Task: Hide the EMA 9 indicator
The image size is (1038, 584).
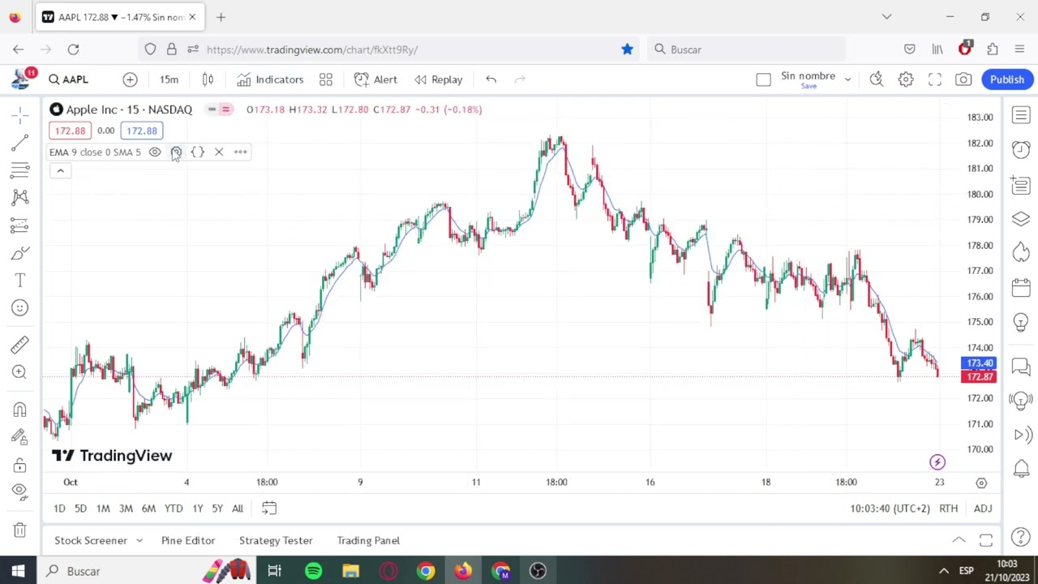Action: (155, 152)
